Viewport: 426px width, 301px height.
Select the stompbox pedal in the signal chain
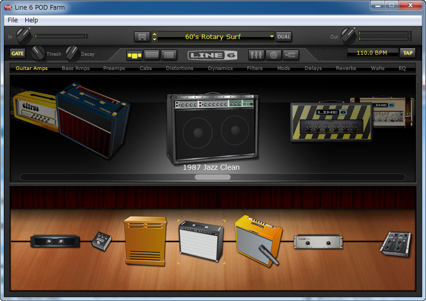102,241
